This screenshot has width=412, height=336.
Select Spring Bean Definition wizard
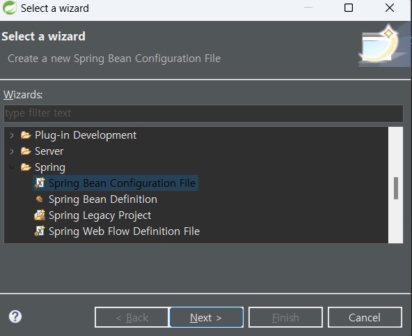point(103,199)
